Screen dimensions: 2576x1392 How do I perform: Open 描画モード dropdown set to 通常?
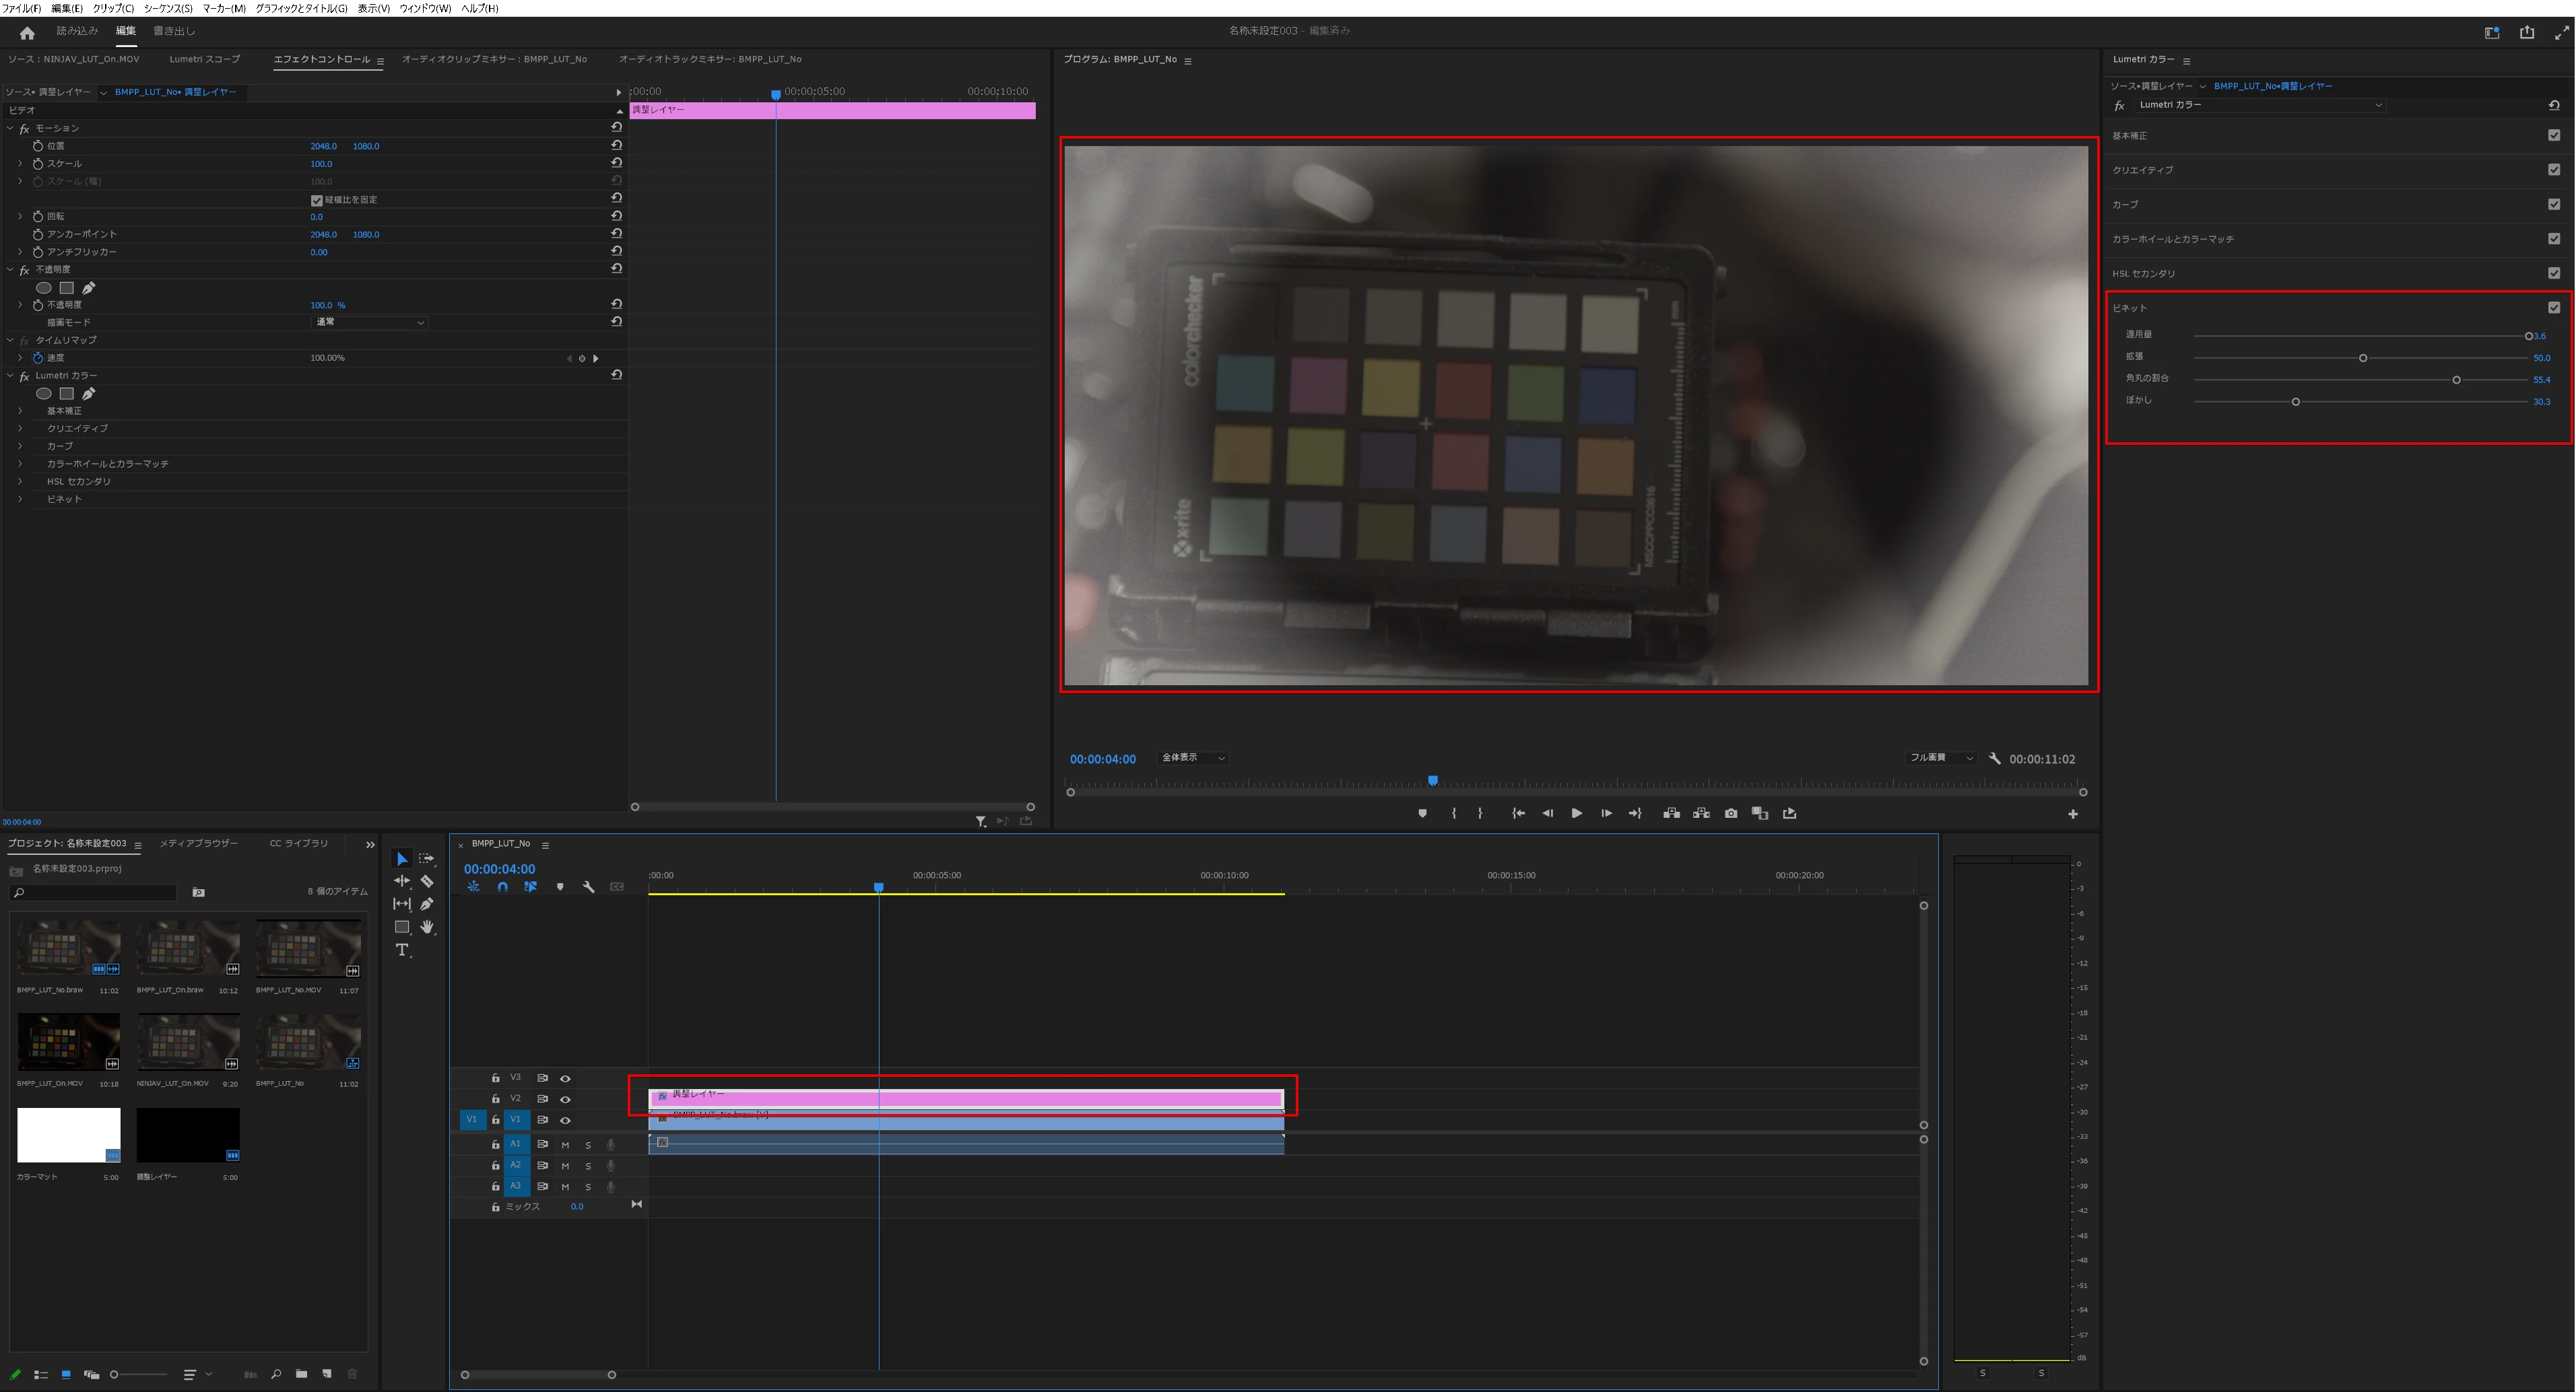pos(370,323)
